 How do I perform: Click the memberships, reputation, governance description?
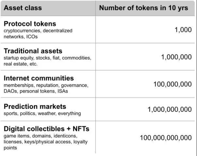[46, 88]
